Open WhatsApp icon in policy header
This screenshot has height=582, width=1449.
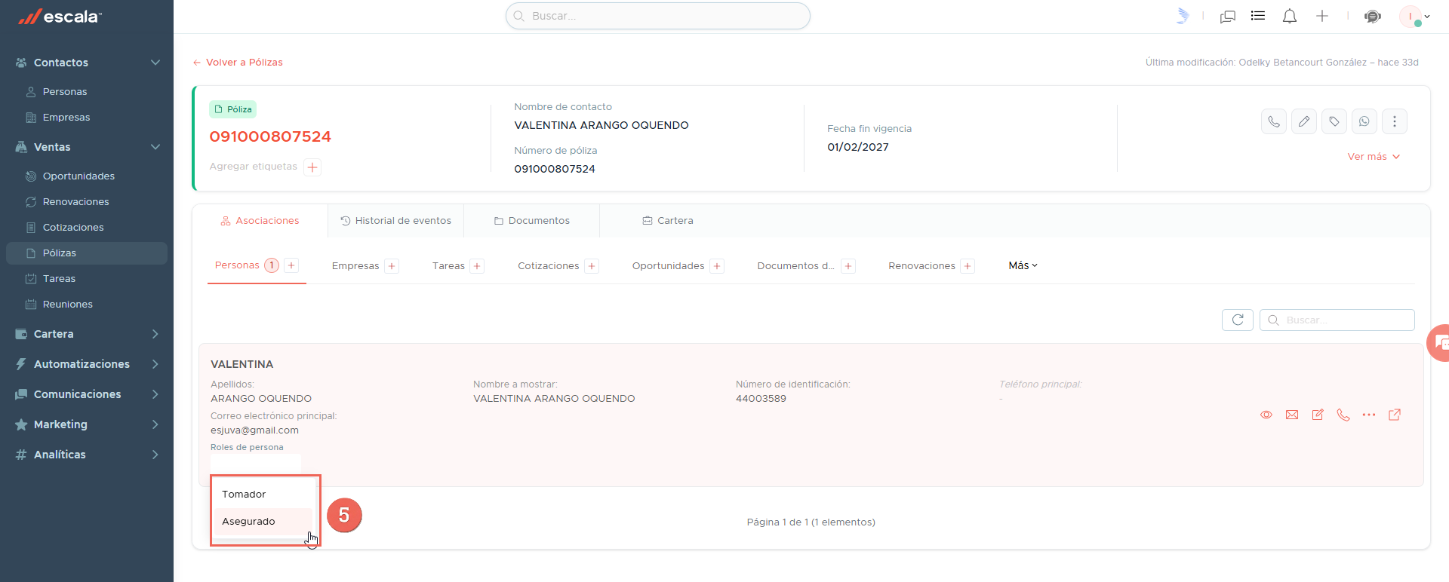[x=1364, y=121]
